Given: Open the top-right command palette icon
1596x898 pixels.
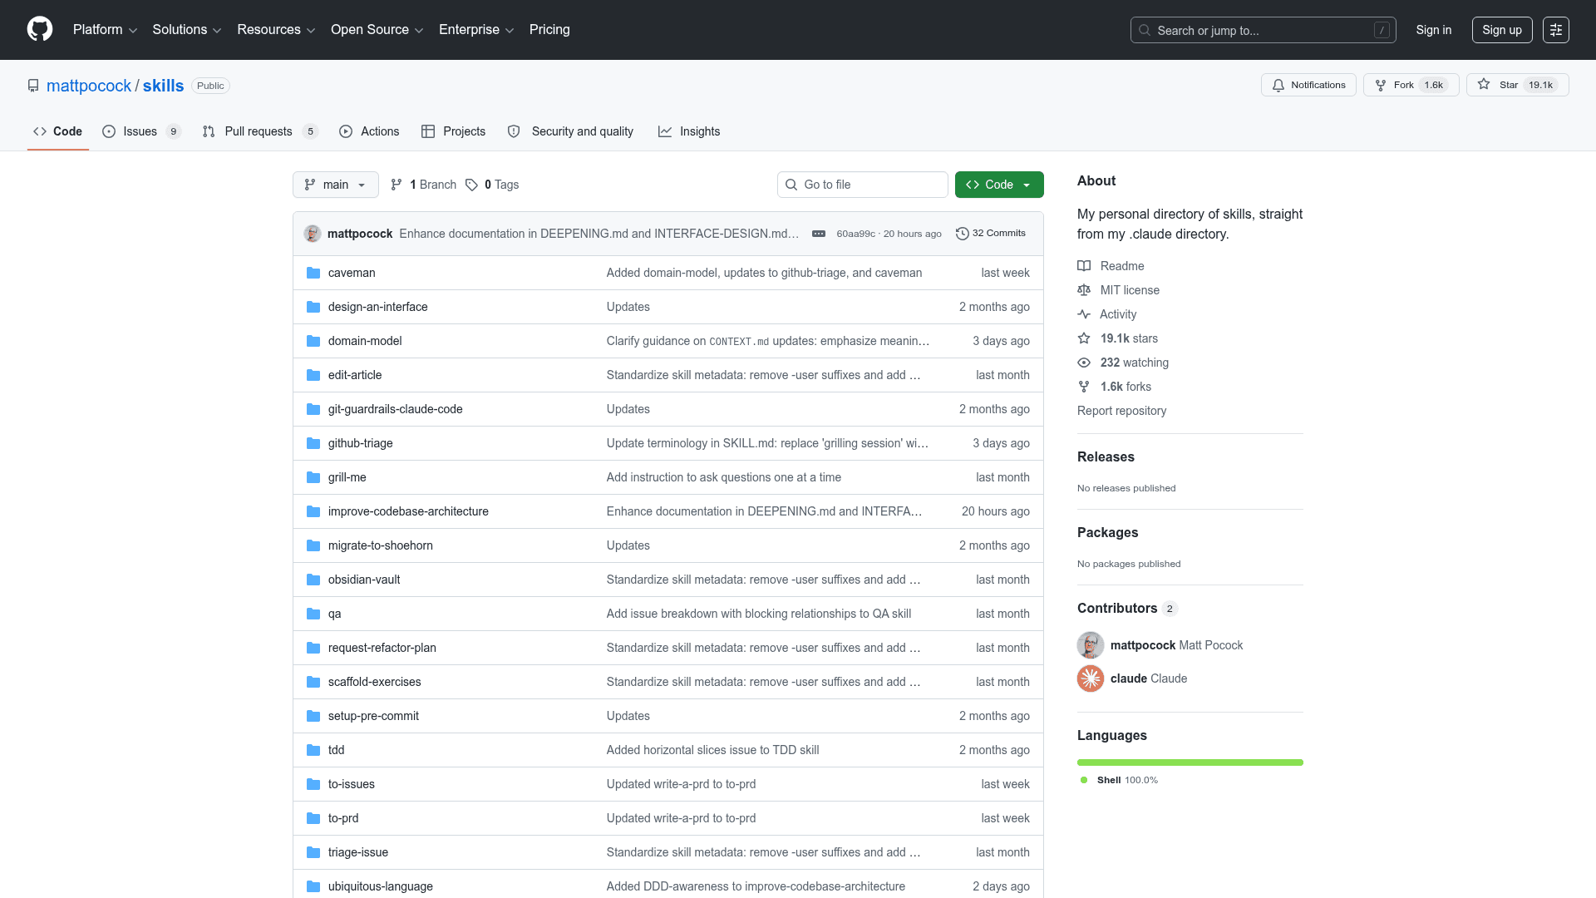Looking at the screenshot, I should pos(1555,30).
